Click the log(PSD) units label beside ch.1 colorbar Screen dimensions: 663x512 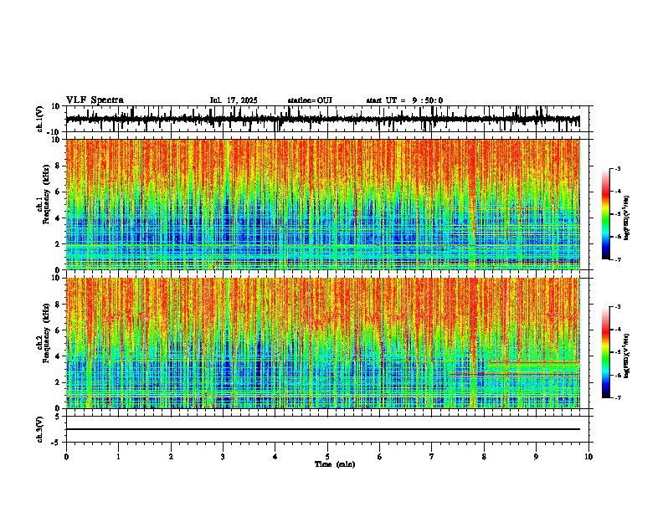pyautogui.click(x=626, y=218)
